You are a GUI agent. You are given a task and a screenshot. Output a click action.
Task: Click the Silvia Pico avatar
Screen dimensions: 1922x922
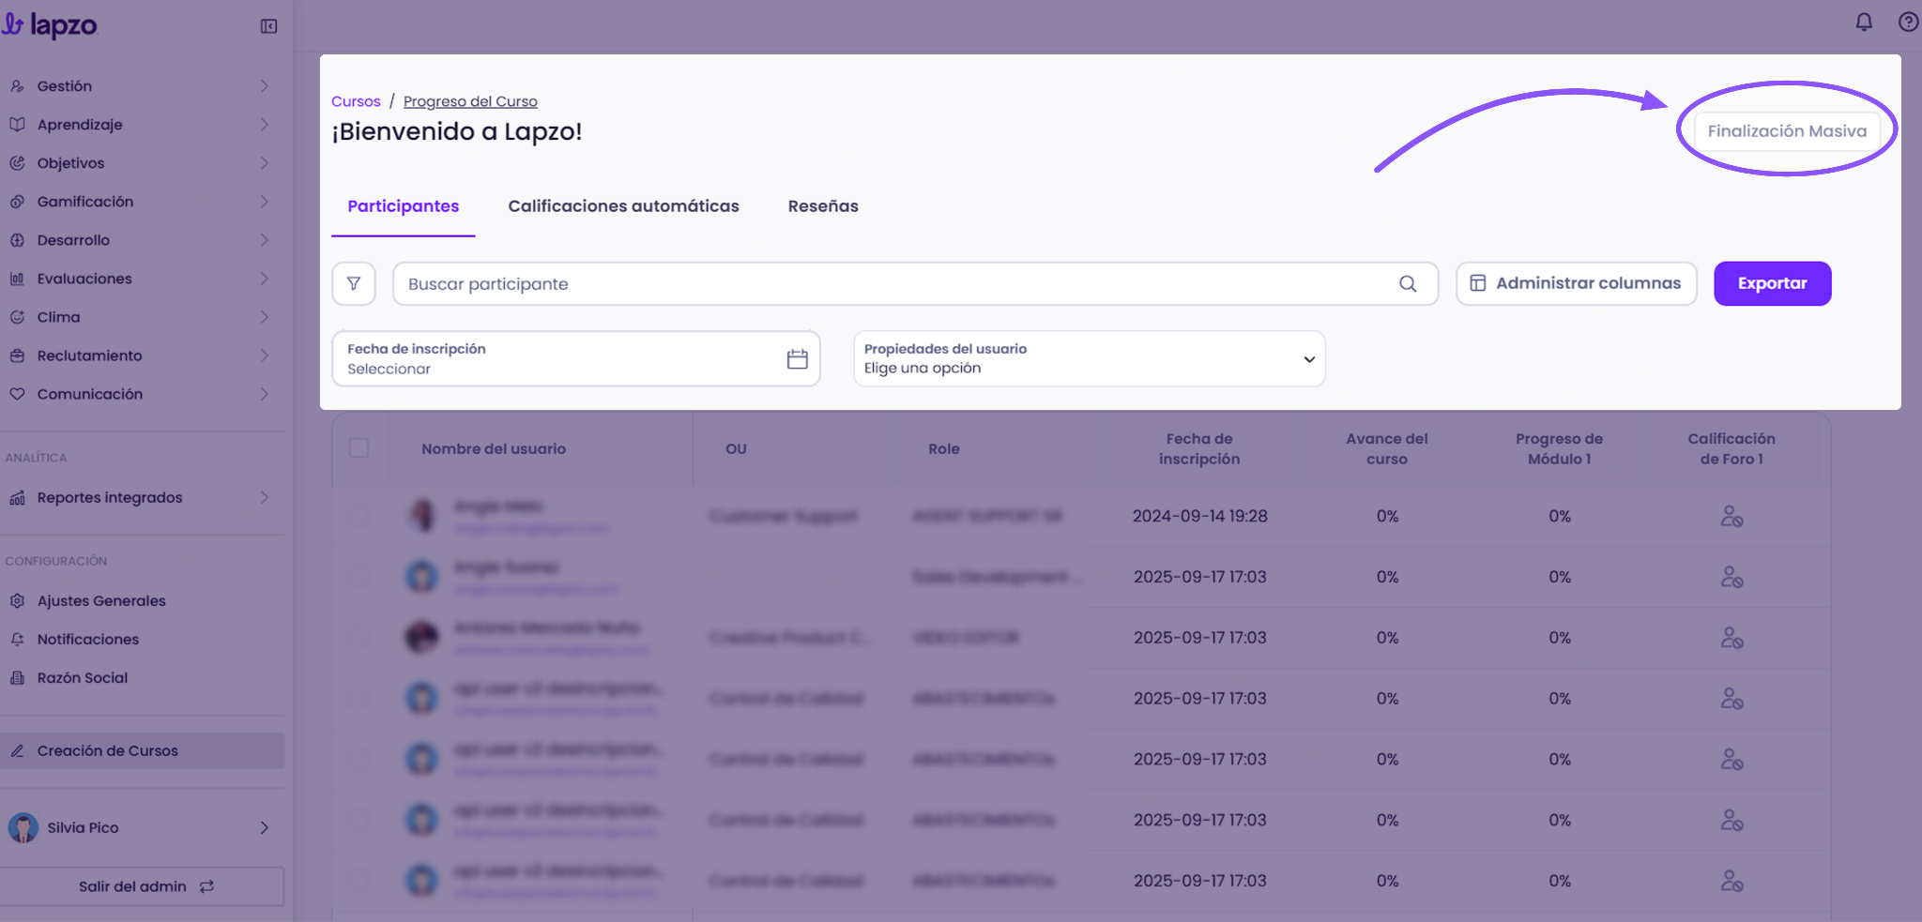point(23,827)
